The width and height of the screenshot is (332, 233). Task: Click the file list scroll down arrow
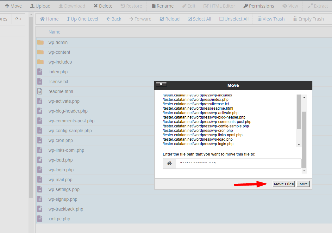tap(299, 144)
